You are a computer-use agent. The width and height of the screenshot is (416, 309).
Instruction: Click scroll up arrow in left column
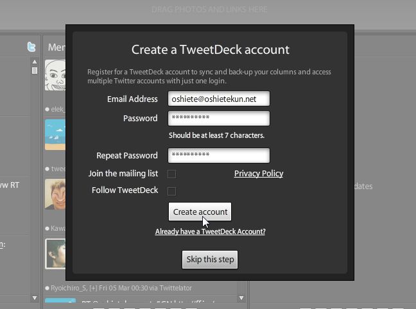tap(35, 62)
